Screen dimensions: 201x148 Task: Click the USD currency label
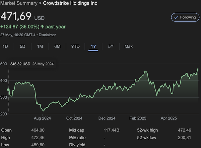point(39,18)
